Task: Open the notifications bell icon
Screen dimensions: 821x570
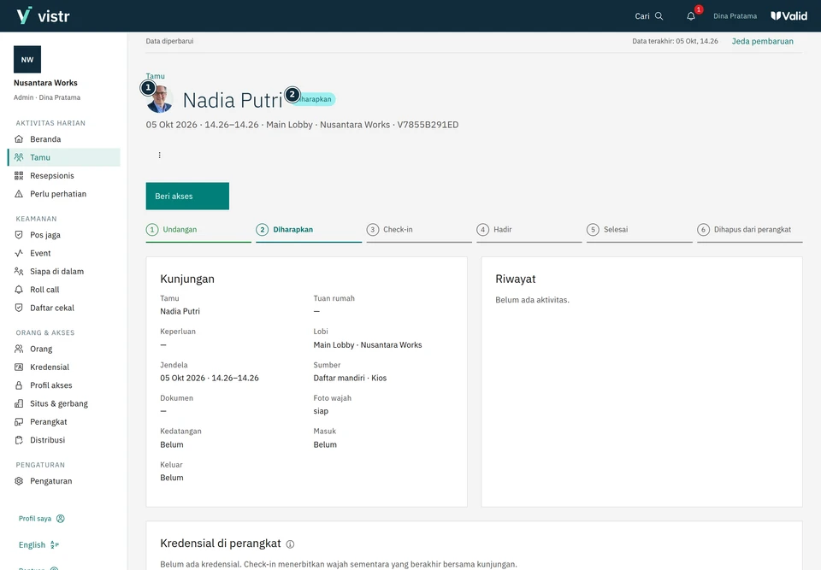Action: (691, 16)
